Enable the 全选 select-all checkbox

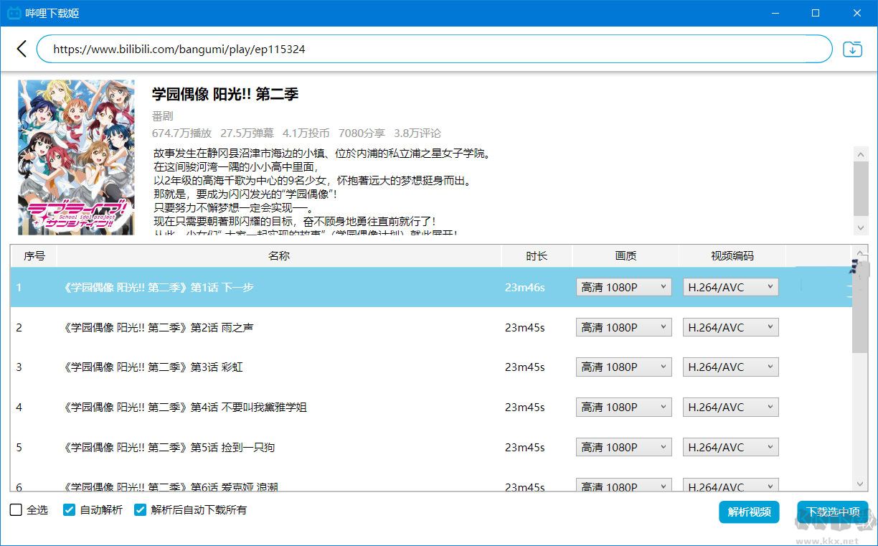(x=16, y=510)
